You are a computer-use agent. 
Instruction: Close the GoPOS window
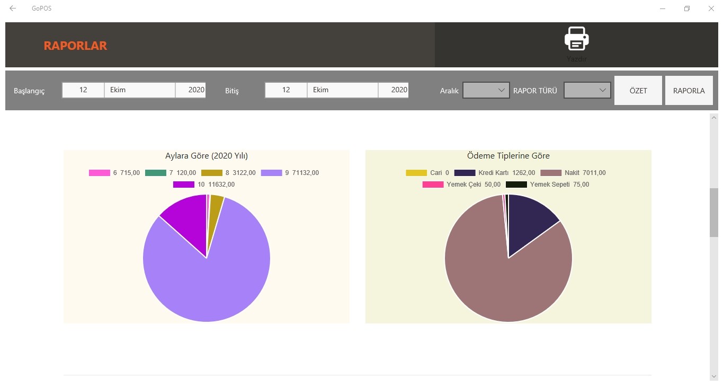711,8
